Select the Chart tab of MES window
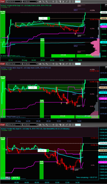Screen dimensions: 107x184 3,64
